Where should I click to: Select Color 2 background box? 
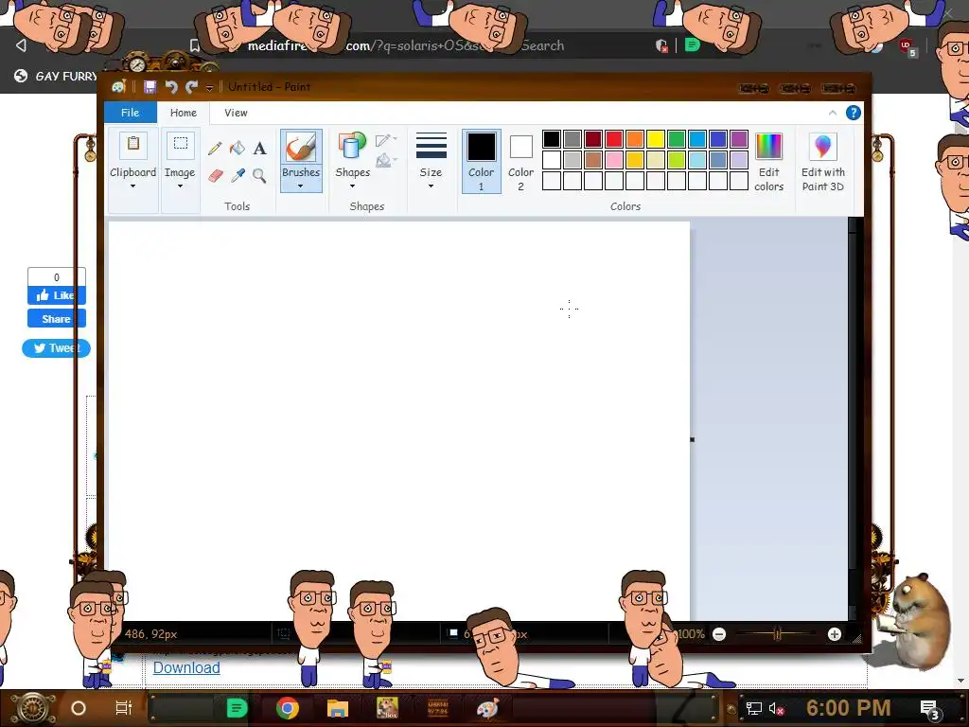(x=521, y=162)
